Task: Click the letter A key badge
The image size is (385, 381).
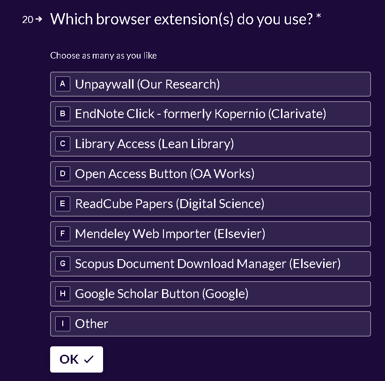Action: [63, 84]
